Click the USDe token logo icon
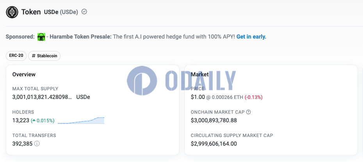 pos(12,12)
